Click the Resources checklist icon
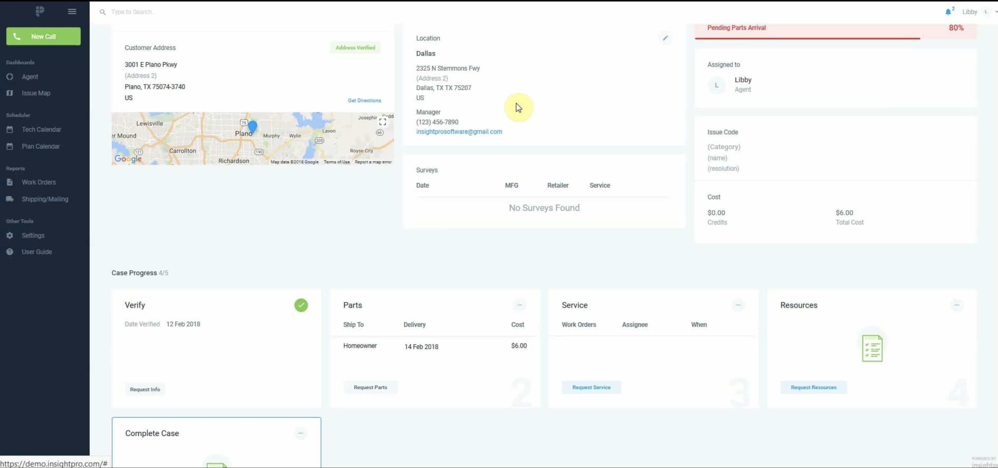Screen dimensions: 998x468 point(872,349)
